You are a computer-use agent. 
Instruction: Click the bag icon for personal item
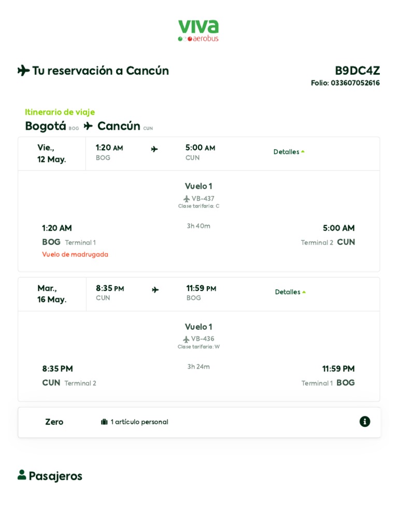coord(104,422)
